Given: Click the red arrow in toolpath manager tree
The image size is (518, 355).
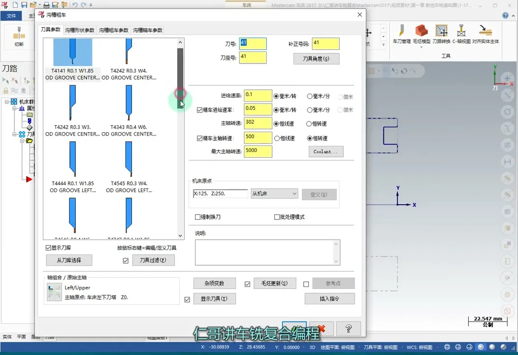Looking at the screenshot, I should (x=29, y=178).
